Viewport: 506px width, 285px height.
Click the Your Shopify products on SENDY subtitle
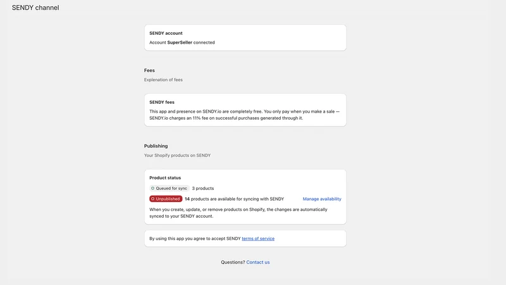tap(177, 155)
